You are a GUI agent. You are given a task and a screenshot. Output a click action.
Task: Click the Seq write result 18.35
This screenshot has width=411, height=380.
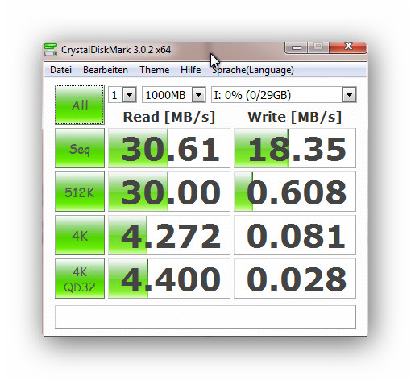coord(295,148)
